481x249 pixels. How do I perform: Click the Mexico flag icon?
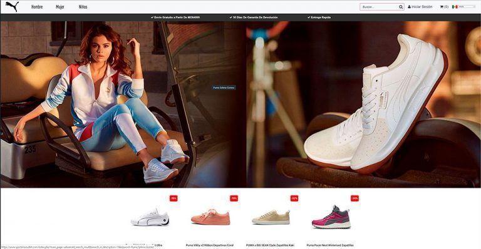click(455, 7)
